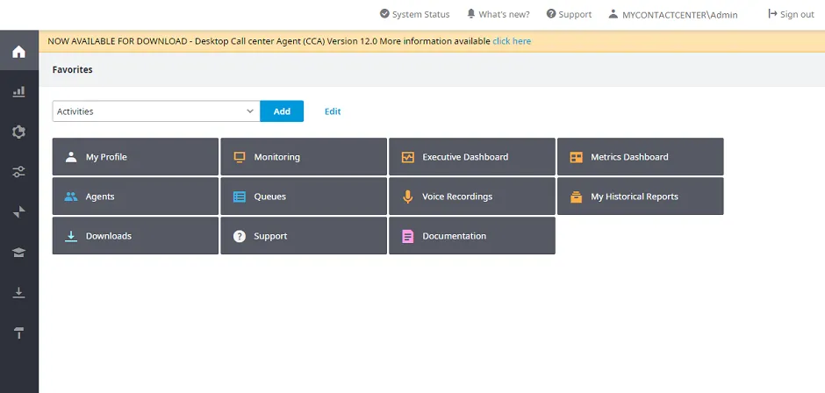Select the sliders settings sidebar icon

19,172
